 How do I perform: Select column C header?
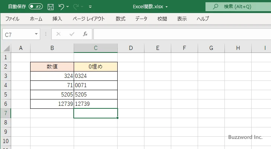pyautogui.click(x=96, y=48)
